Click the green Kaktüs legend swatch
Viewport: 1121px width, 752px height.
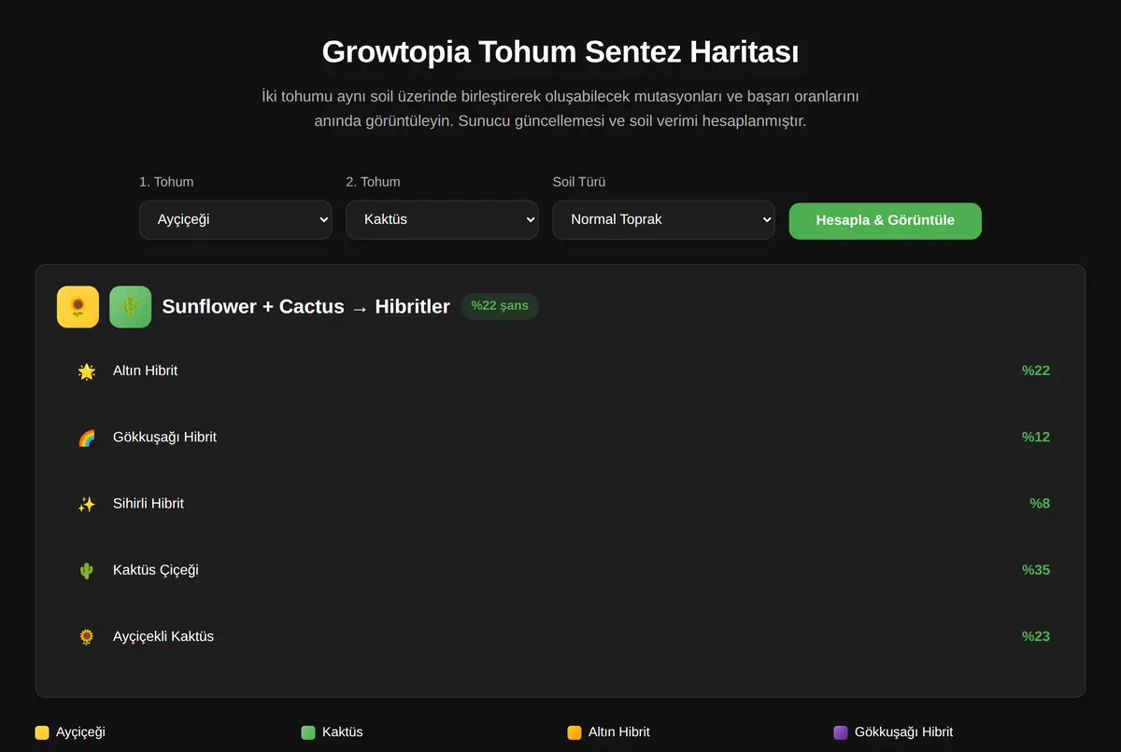pyautogui.click(x=308, y=732)
